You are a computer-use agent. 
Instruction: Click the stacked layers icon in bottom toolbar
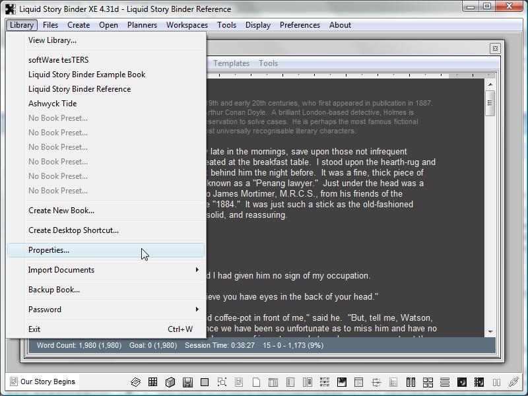135,382
